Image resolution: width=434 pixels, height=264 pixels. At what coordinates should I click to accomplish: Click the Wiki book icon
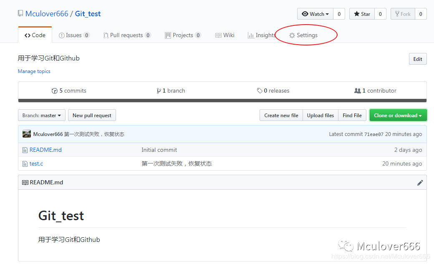click(218, 35)
